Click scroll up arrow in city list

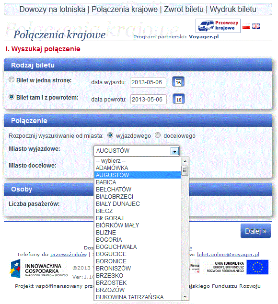tap(185, 161)
